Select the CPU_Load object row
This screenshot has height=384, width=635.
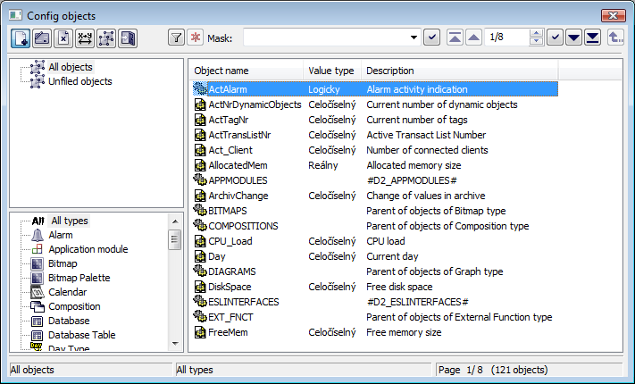[x=231, y=241]
